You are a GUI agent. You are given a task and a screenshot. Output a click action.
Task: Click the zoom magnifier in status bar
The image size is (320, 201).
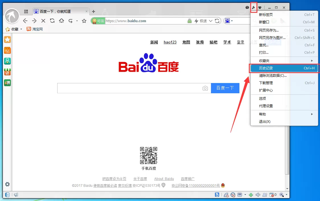(282, 195)
